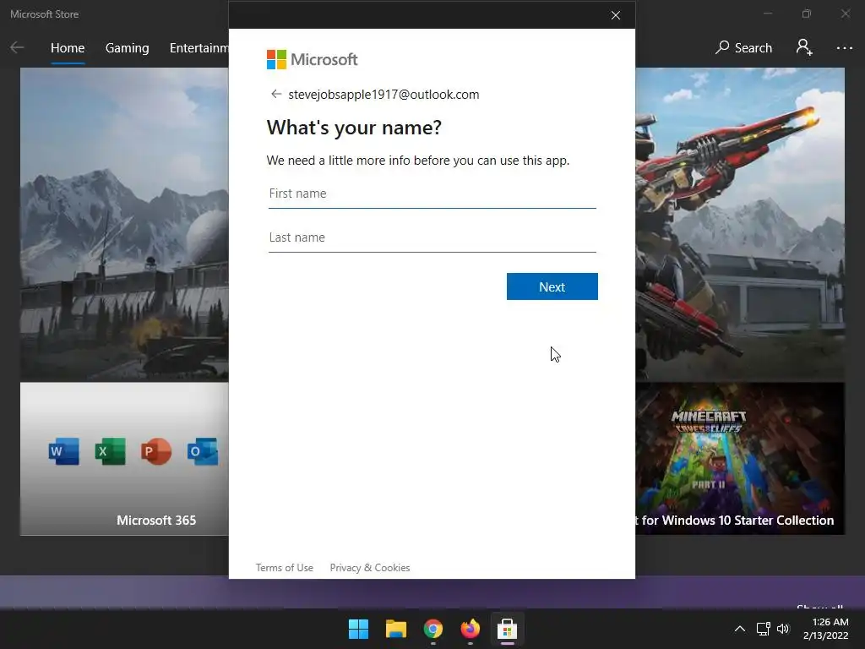Open the Terms of Use link
This screenshot has height=649, width=865.
coord(284,567)
